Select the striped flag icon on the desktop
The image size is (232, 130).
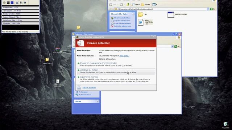(58, 49)
